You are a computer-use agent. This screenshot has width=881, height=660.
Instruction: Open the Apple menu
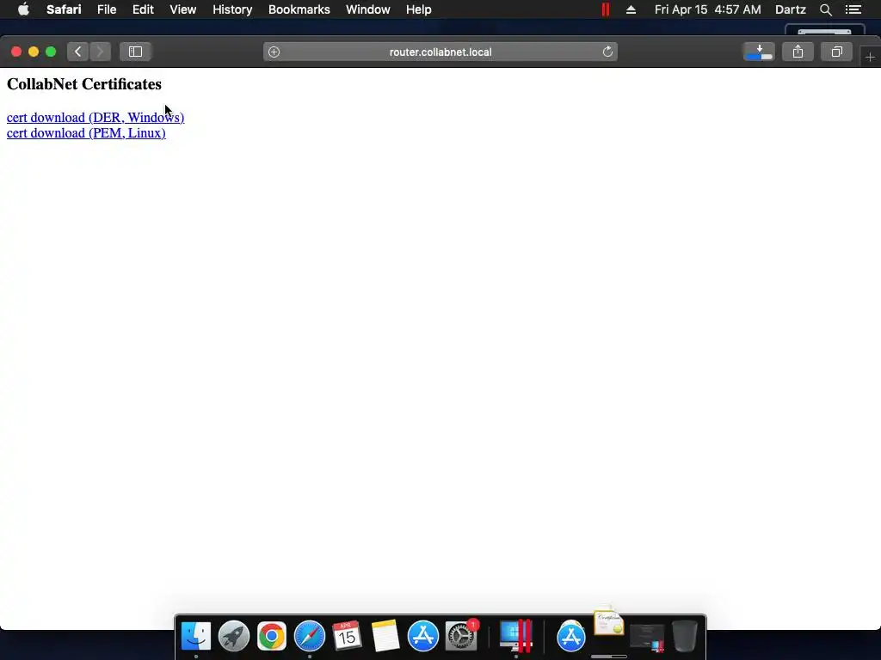23,9
